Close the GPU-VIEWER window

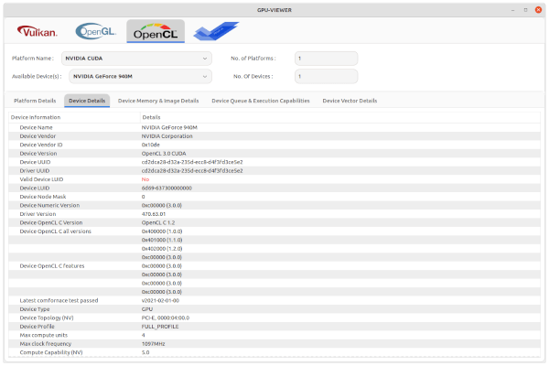point(539,10)
